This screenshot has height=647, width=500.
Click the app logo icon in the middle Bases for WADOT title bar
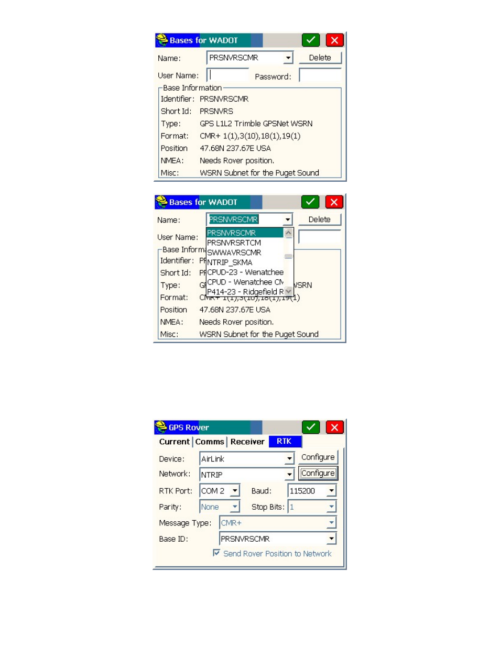pyautogui.click(x=161, y=202)
